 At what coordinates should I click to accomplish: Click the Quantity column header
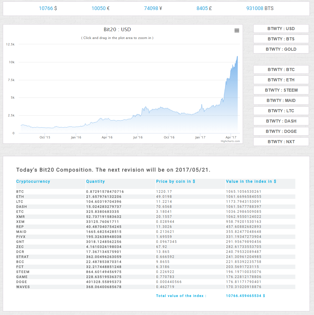click(x=96, y=181)
